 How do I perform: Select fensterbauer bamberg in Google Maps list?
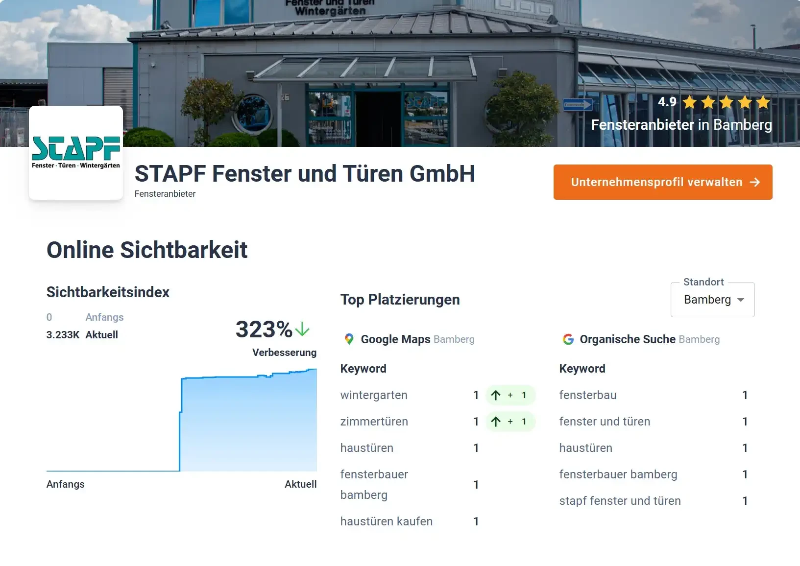tap(374, 485)
